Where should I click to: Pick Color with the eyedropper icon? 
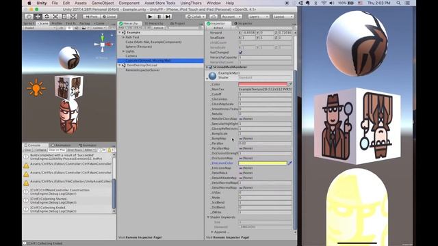coord(290,84)
